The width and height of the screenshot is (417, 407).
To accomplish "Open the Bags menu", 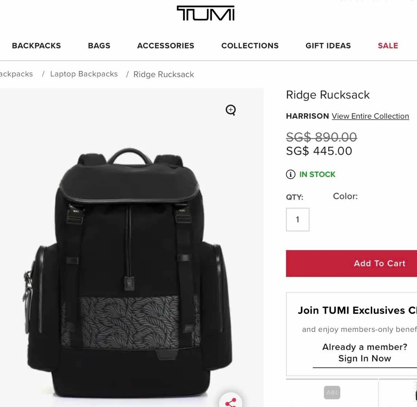I will pos(99,46).
